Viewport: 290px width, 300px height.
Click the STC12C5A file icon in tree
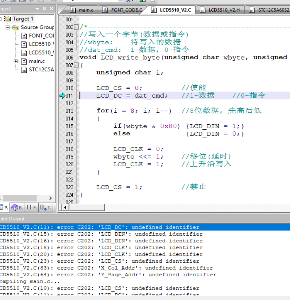[24, 70]
